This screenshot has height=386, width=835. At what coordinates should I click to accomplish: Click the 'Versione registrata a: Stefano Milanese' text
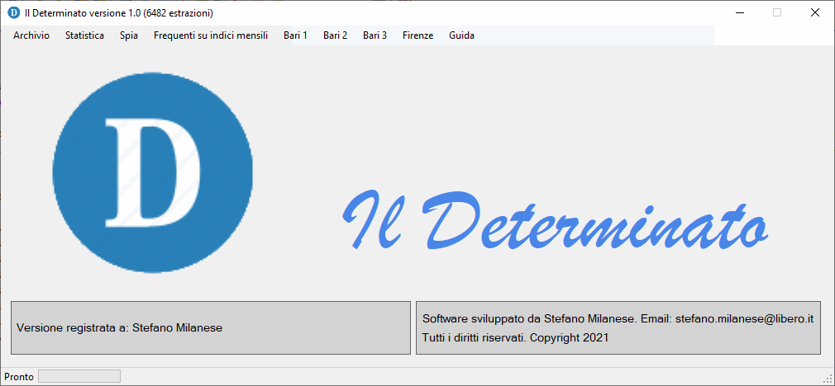click(x=119, y=328)
